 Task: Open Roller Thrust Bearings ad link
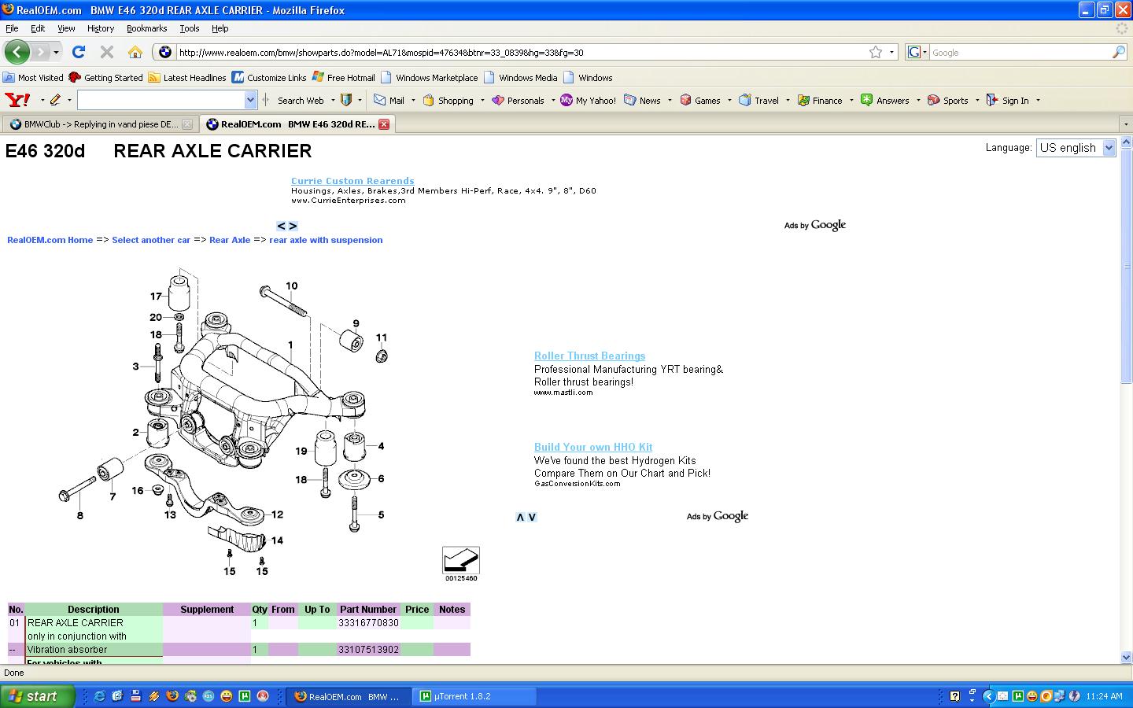click(x=589, y=356)
